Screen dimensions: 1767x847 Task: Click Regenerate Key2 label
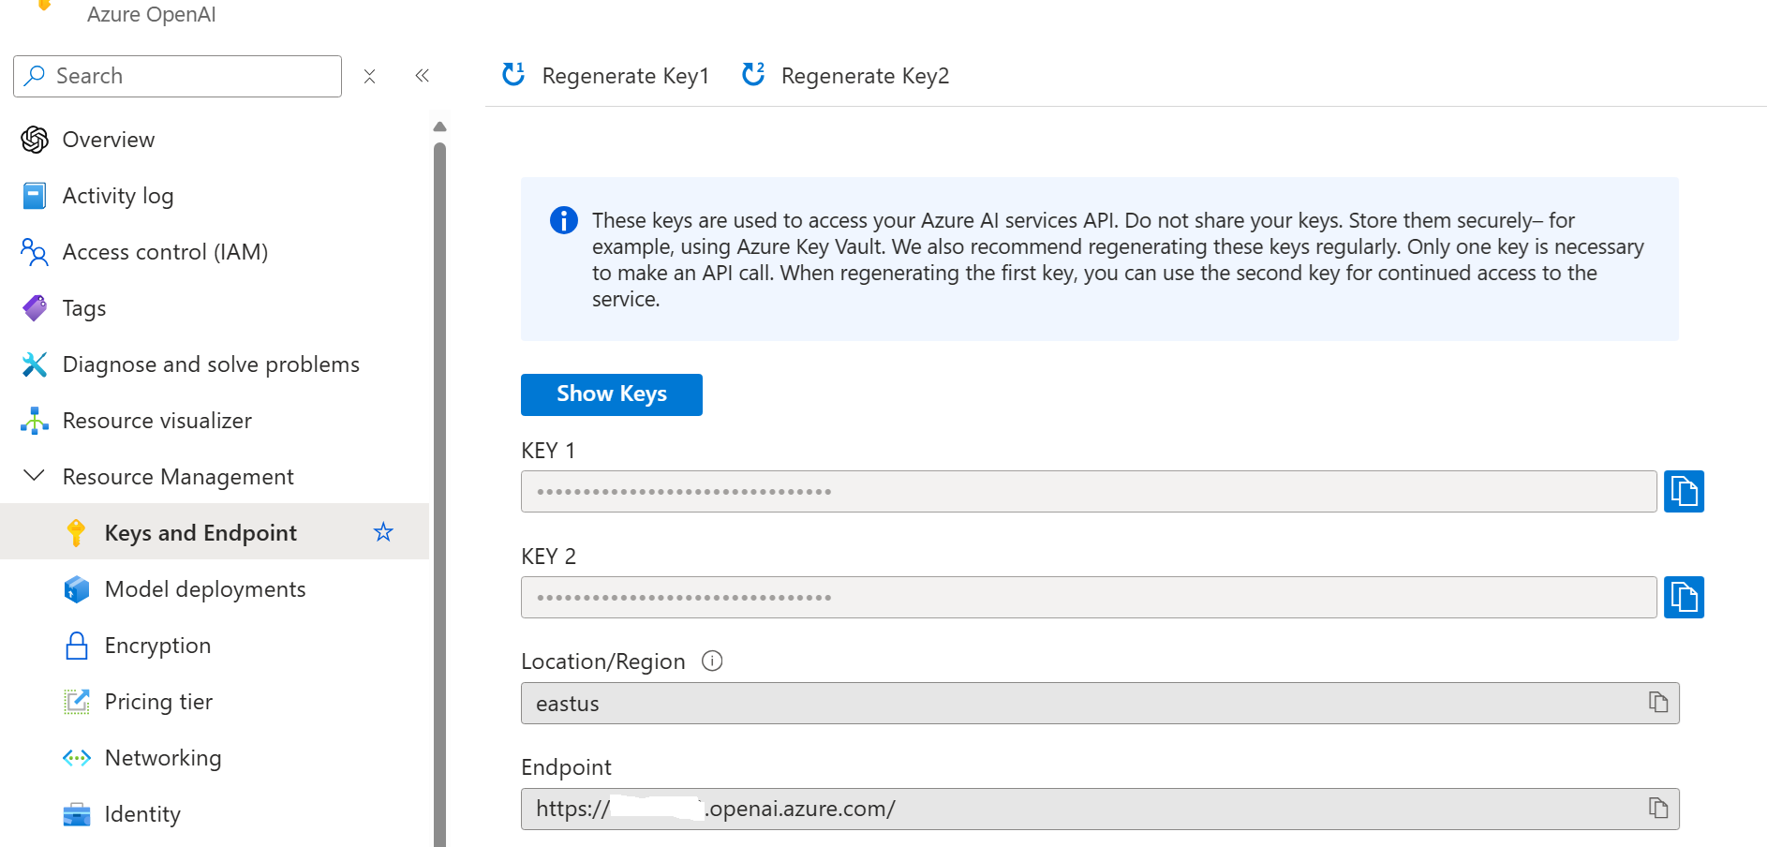pos(865,76)
